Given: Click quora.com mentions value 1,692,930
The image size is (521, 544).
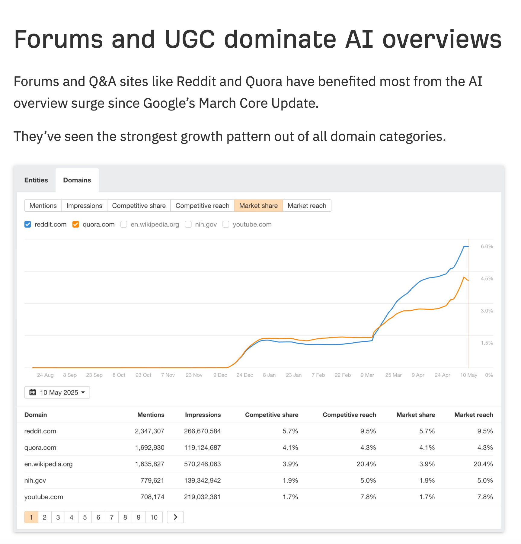Looking at the screenshot, I should tap(150, 448).
